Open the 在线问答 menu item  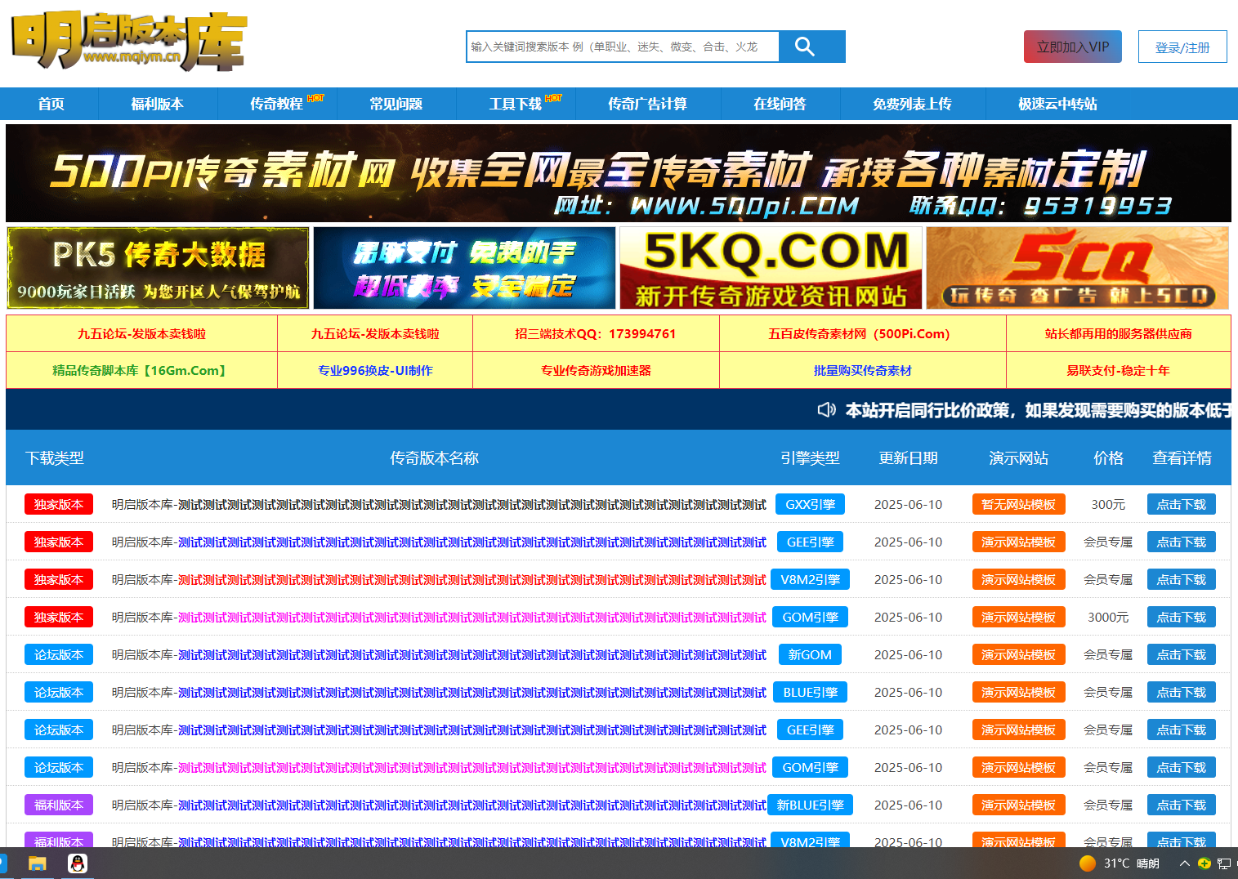pyautogui.click(x=780, y=104)
